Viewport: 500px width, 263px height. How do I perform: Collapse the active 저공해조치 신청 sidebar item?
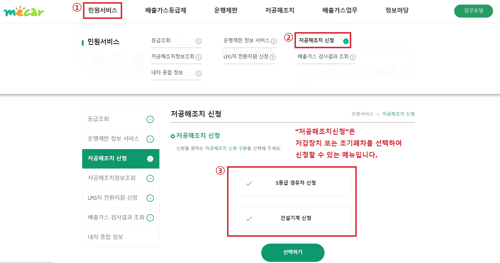click(x=150, y=159)
